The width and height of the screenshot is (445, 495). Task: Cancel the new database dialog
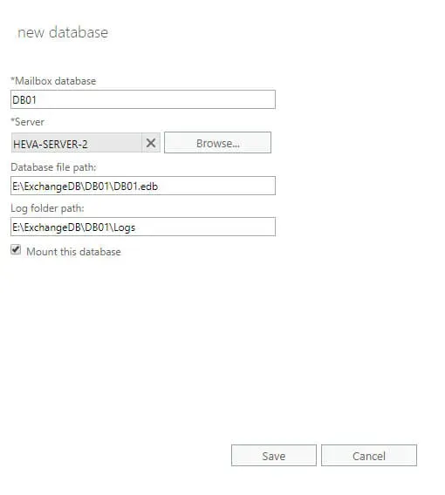[x=369, y=456]
